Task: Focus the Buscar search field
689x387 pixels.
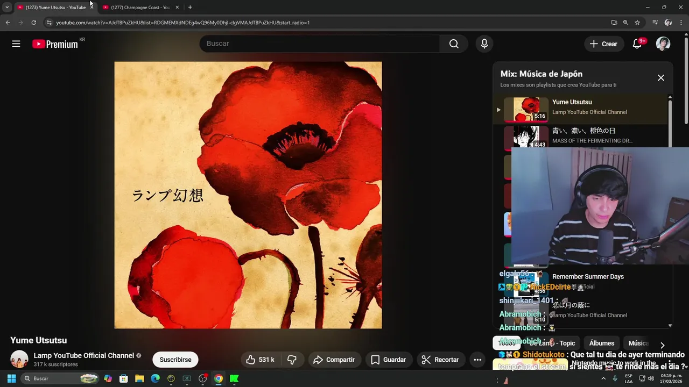Action: pyautogui.click(x=320, y=44)
